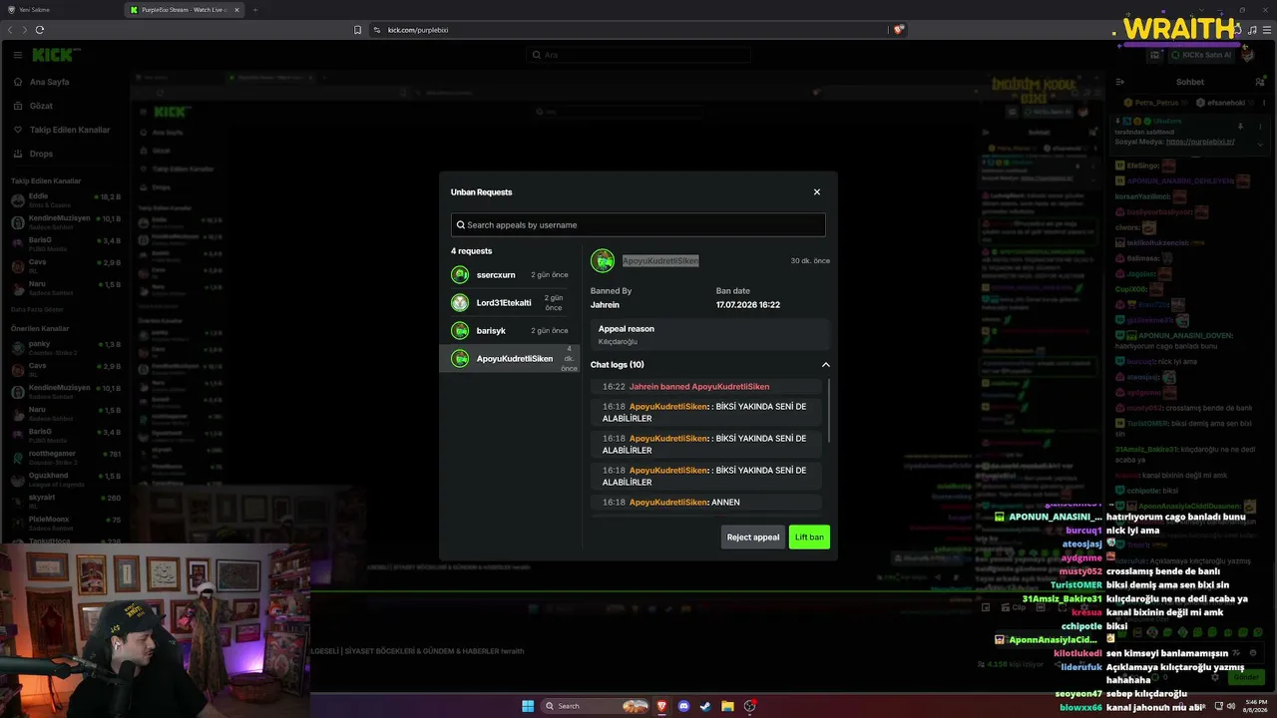The image size is (1277, 718).
Task: Click ban date 17.07.2026 16:22
Action: coord(748,305)
